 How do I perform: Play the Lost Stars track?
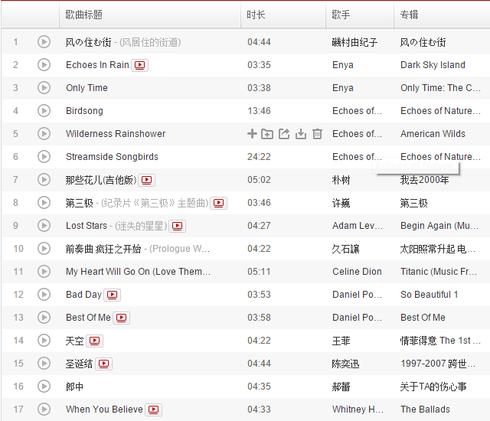tap(44, 226)
